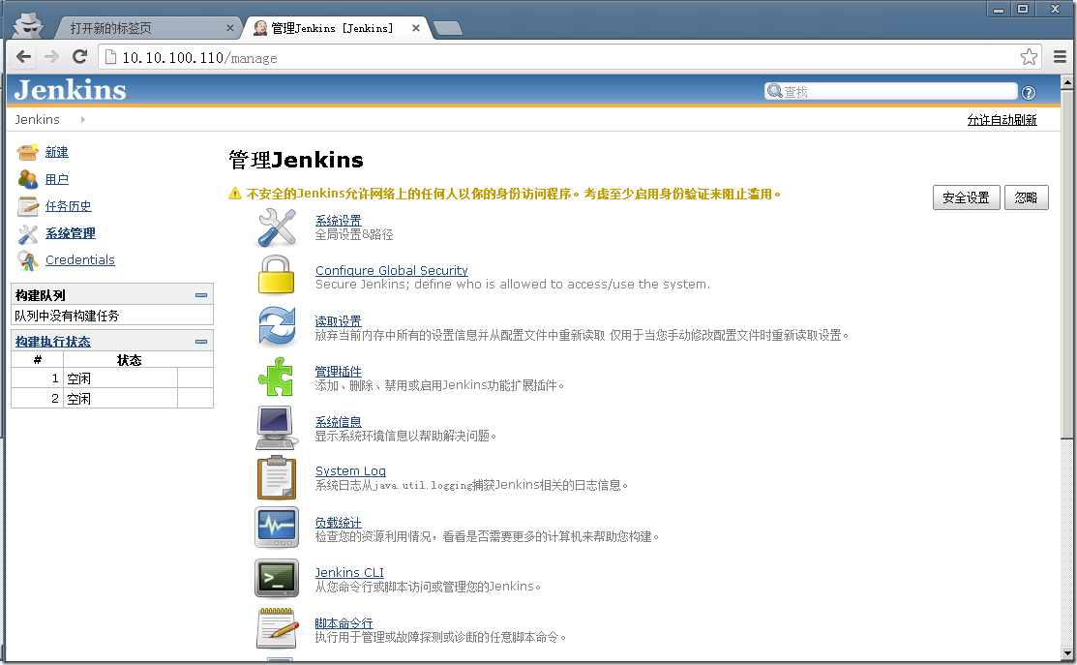Close the 管理Jenkins tab
Screen dimensions: 1077x665
pos(415,28)
